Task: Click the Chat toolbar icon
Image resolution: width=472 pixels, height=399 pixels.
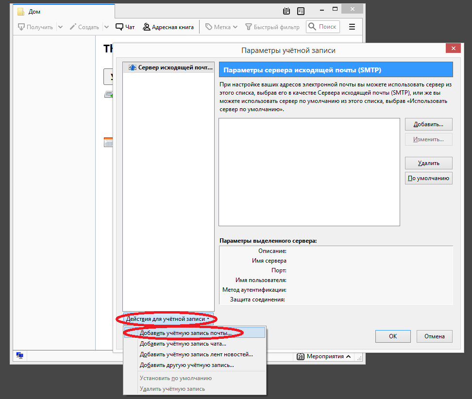Action: click(120, 27)
